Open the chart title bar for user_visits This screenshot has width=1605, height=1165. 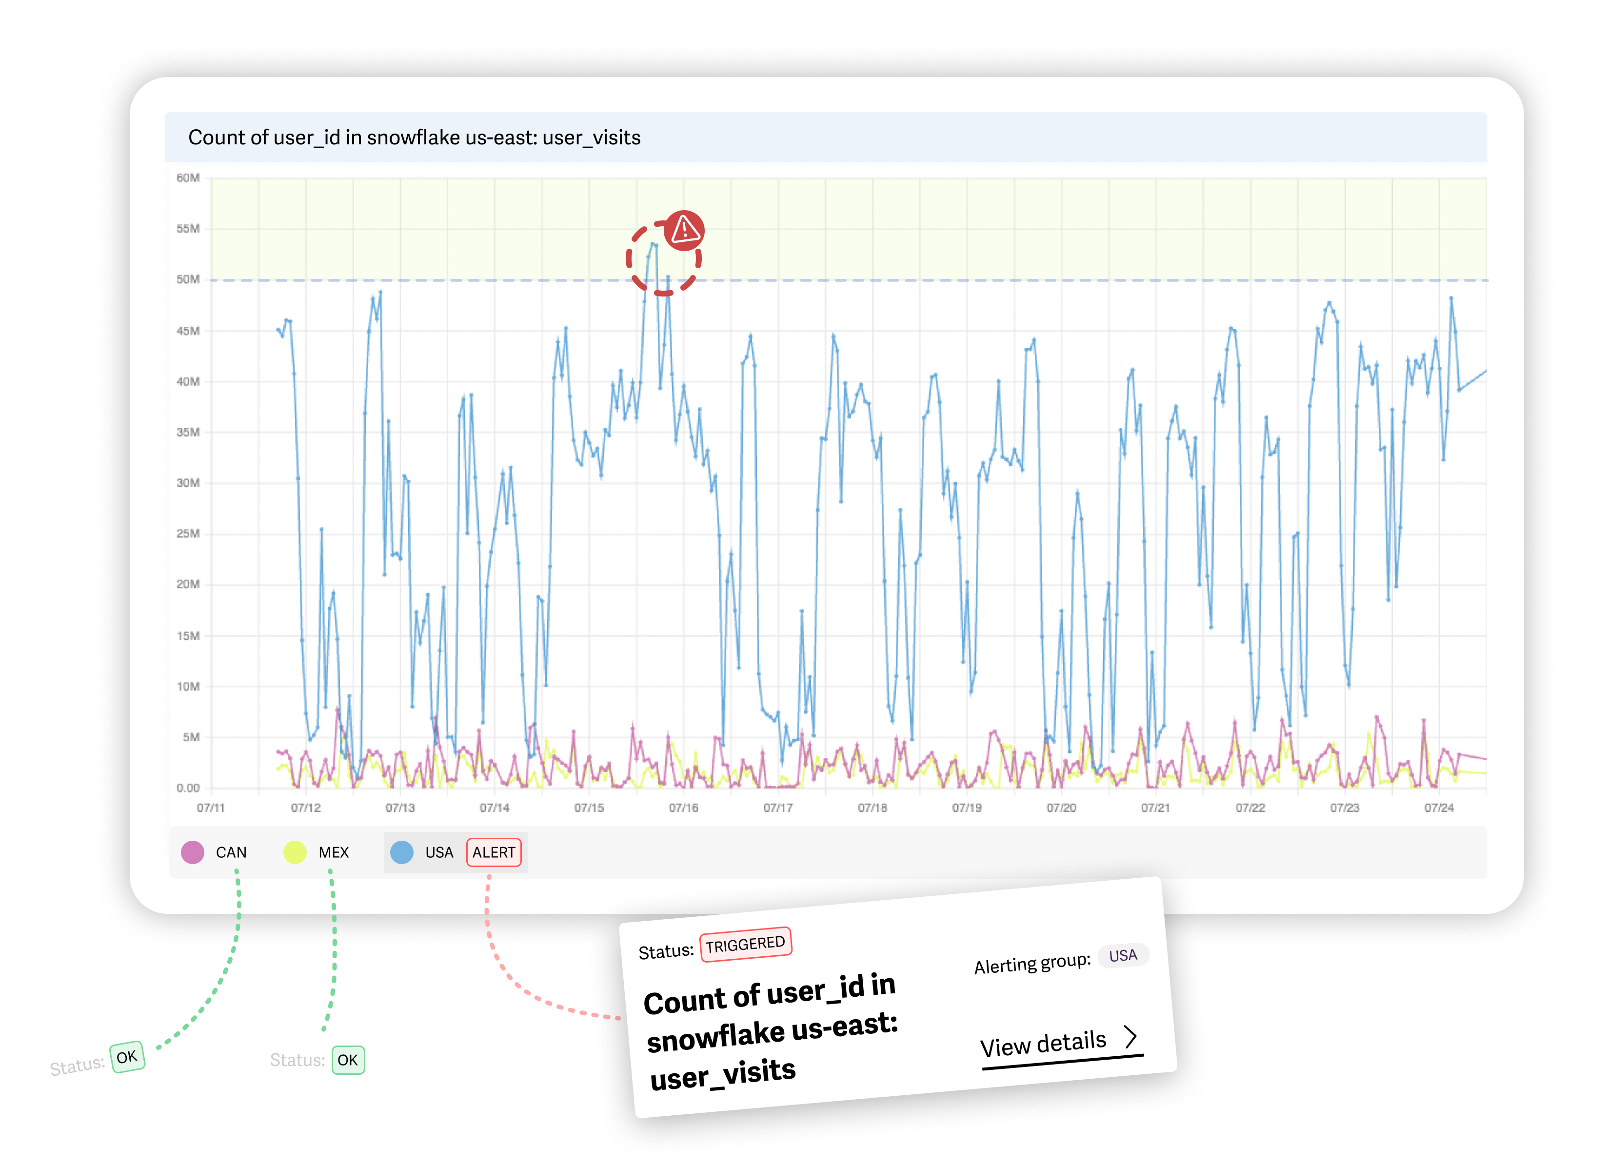(x=415, y=138)
